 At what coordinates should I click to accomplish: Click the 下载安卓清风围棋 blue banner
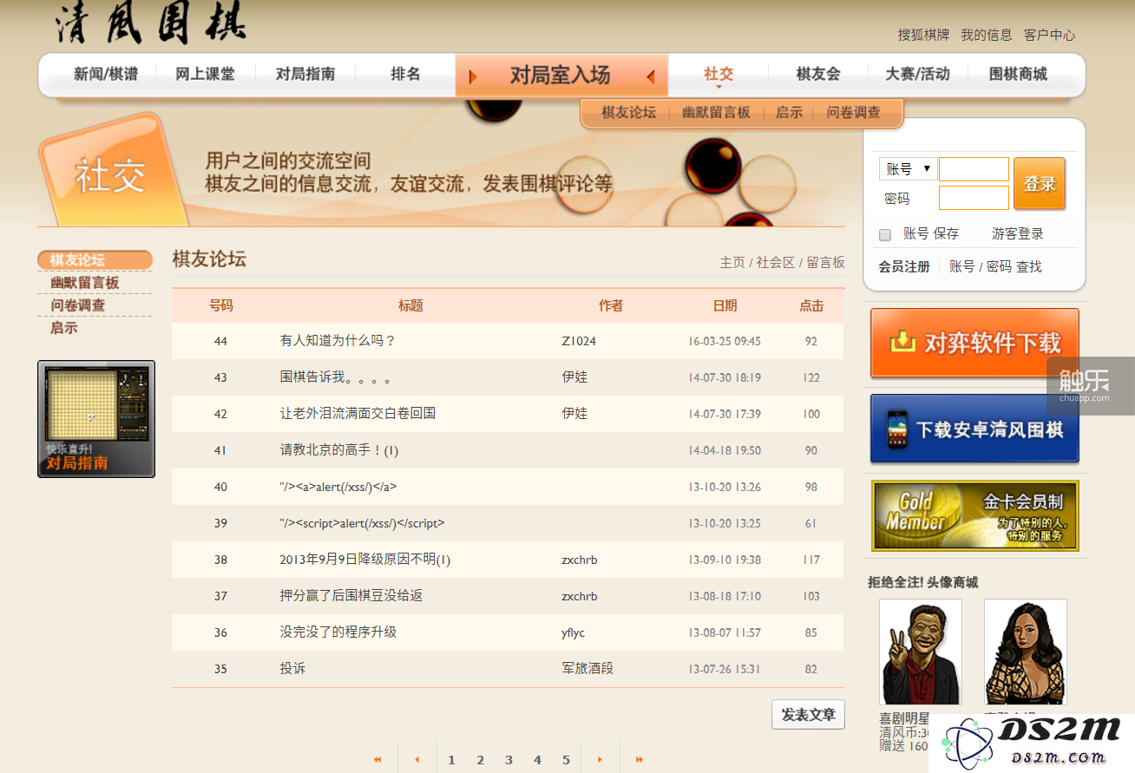tap(974, 429)
